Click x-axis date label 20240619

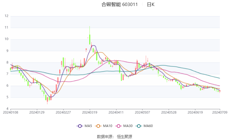click(195, 112)
